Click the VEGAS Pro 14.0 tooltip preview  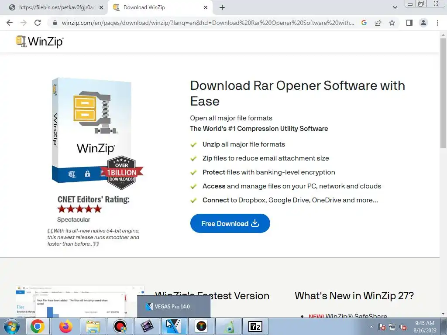click(174, 307)
